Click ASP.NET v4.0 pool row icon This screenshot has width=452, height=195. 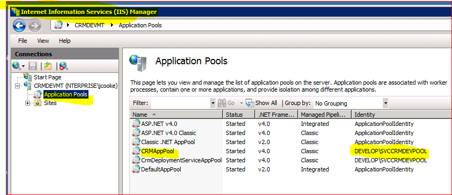click(x=136, y=124)
